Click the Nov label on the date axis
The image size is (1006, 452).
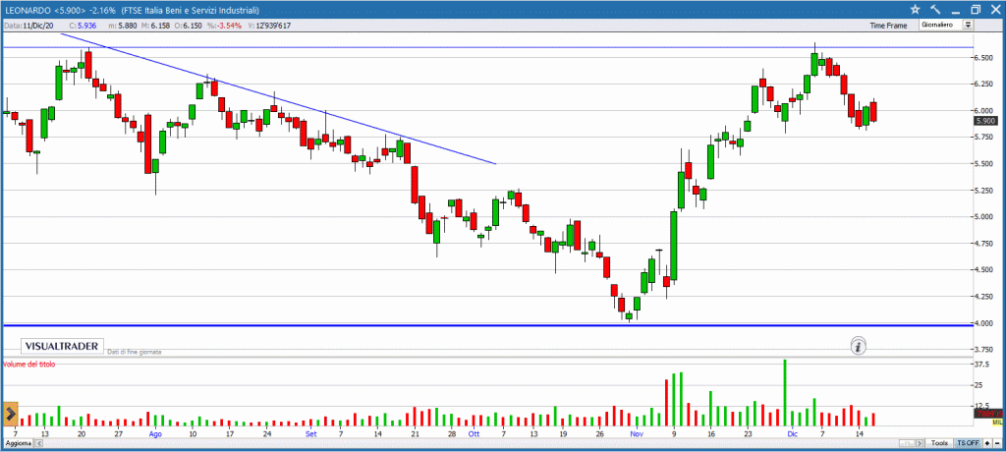click(637, 434)
